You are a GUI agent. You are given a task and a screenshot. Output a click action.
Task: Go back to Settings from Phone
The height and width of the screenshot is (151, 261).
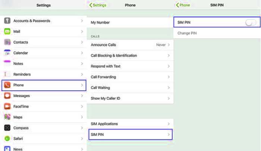tap(98, 5)
